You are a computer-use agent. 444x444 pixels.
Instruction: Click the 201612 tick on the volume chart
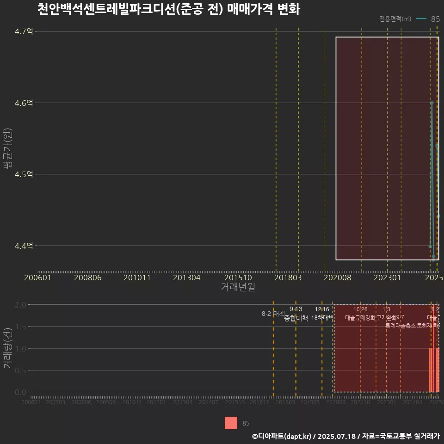tap(259, 402)
